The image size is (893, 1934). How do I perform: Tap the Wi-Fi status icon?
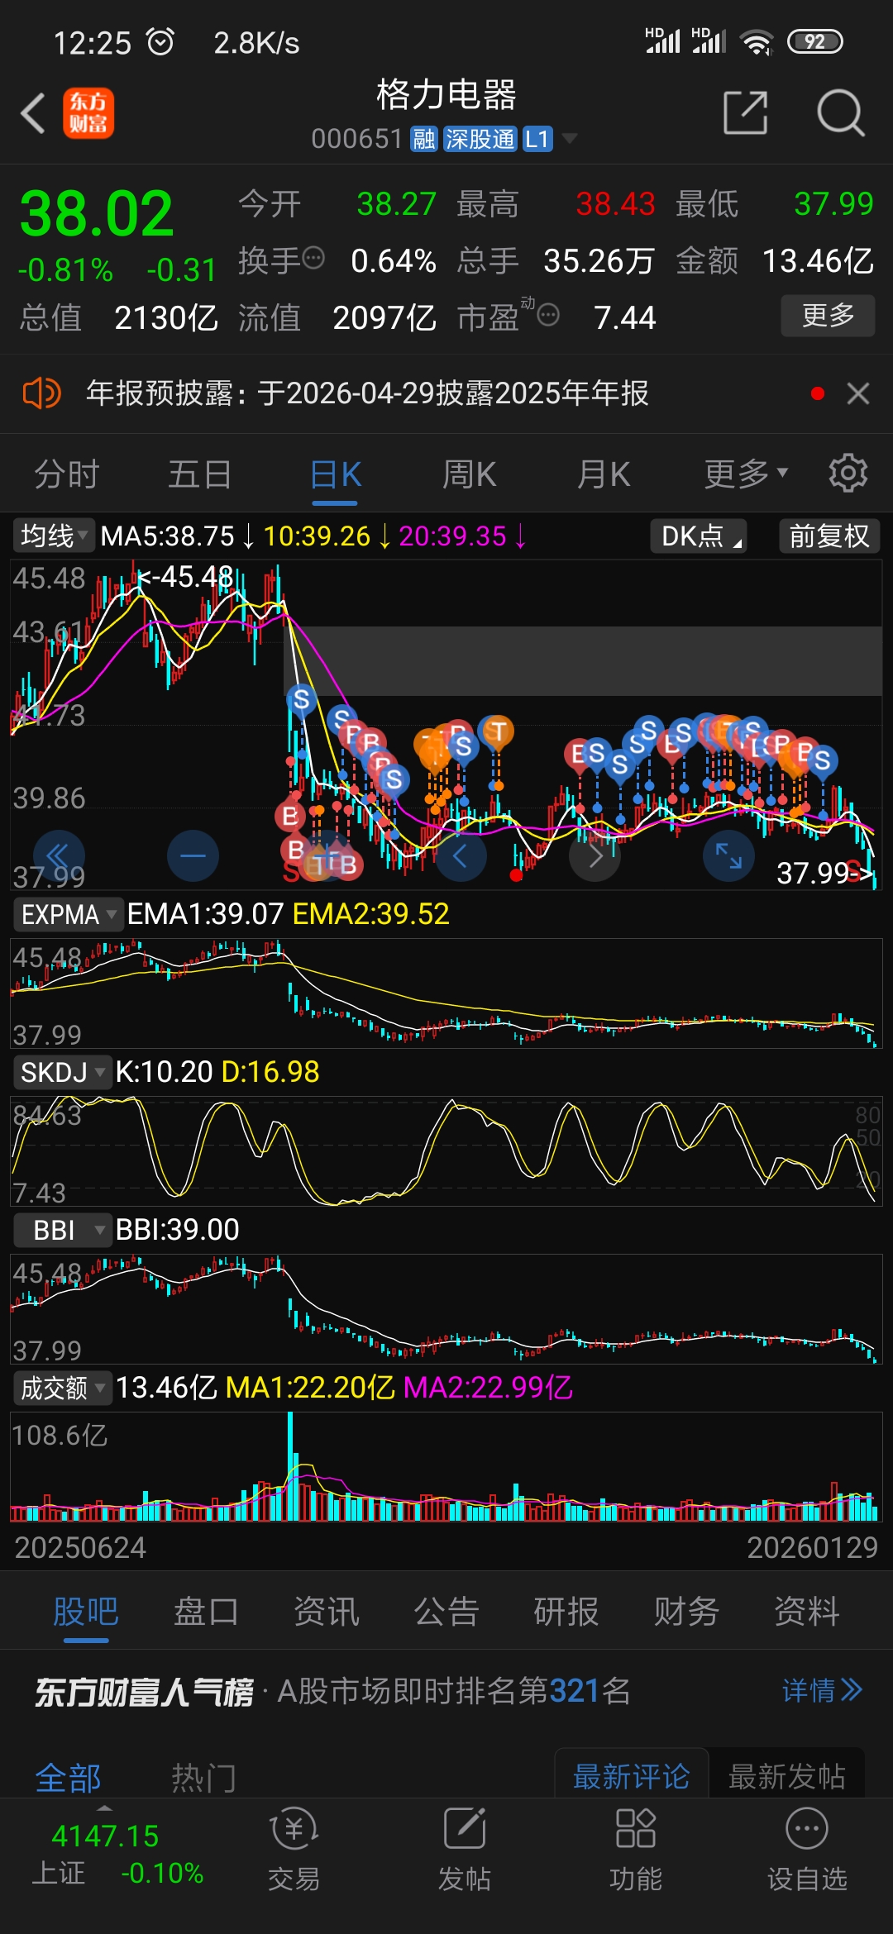[x=757, y=41]
